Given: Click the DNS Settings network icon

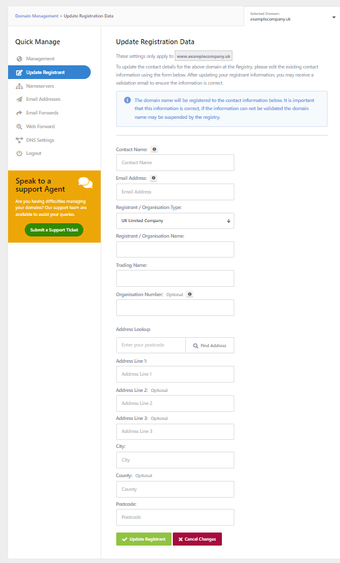Looking at the screenshot, I should point(19,140).
